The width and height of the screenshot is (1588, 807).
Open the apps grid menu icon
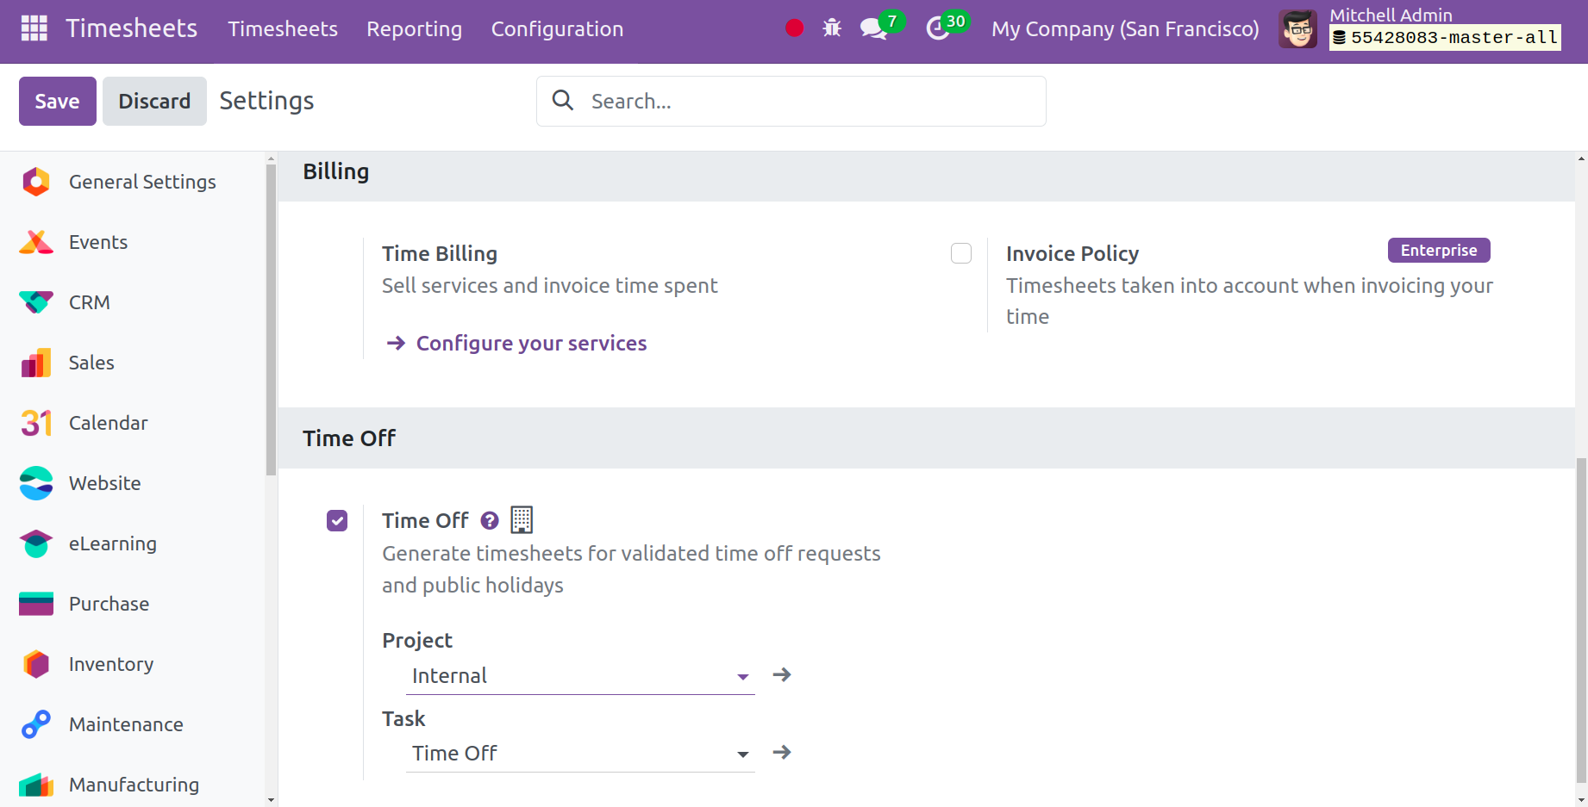34,28
